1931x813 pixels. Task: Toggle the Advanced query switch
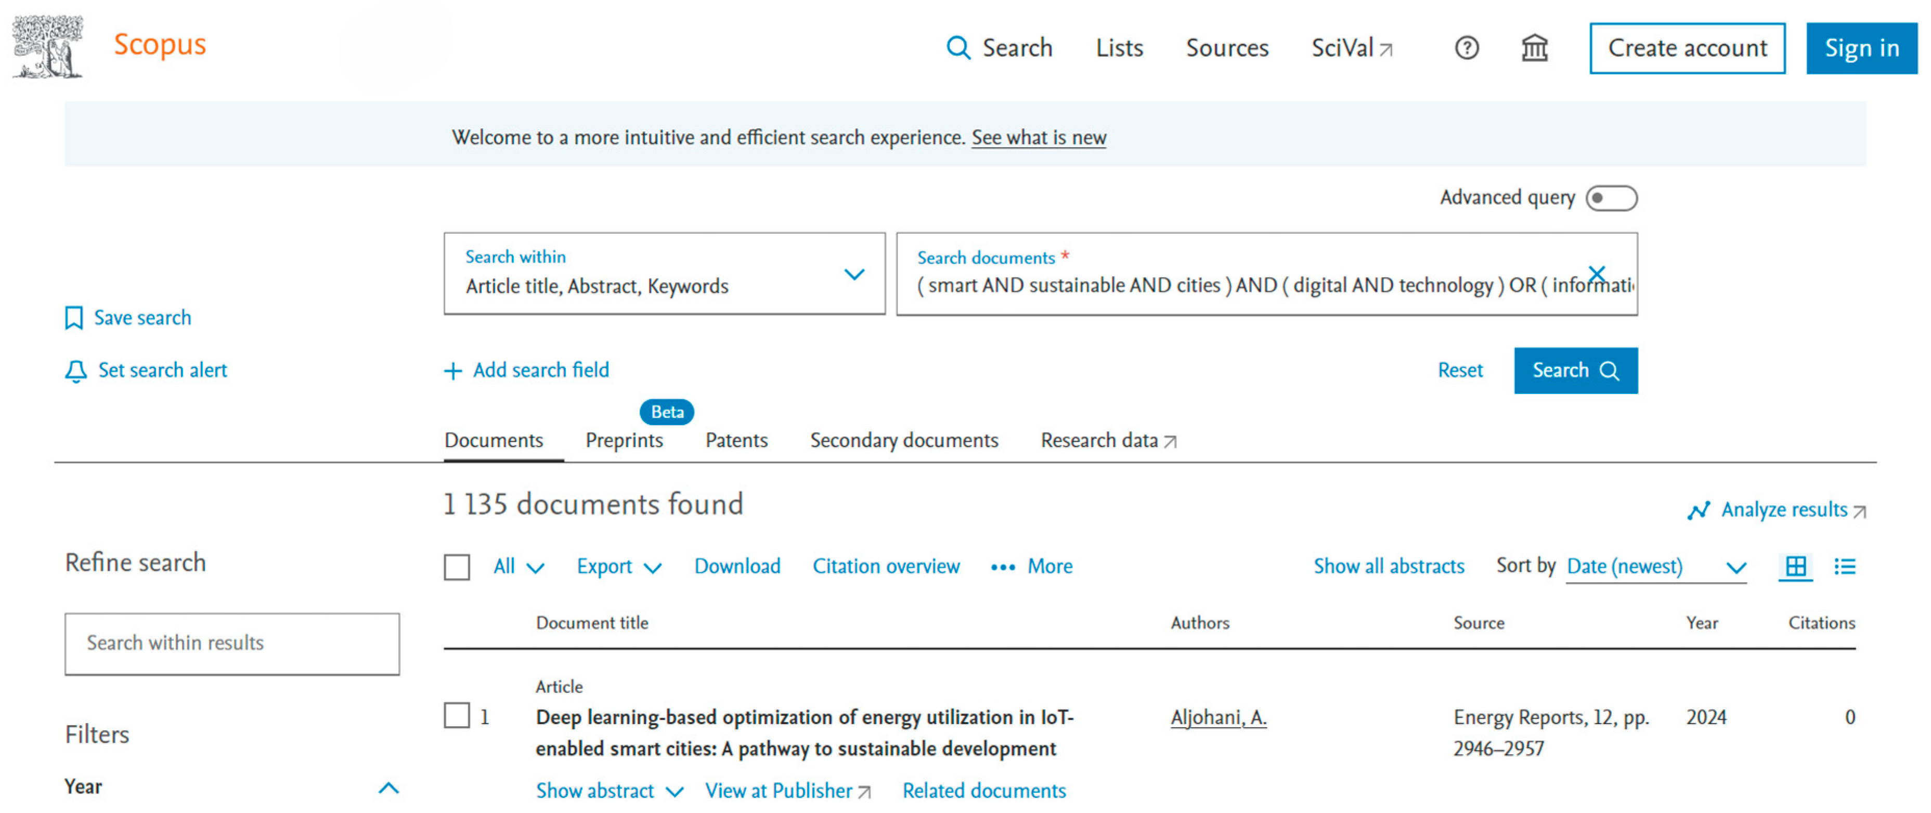point(1611,199)
